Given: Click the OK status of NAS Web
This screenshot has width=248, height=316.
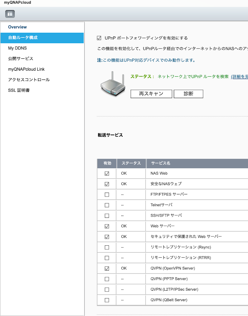Looking at the screenshot, I should (x=124, y=173).
